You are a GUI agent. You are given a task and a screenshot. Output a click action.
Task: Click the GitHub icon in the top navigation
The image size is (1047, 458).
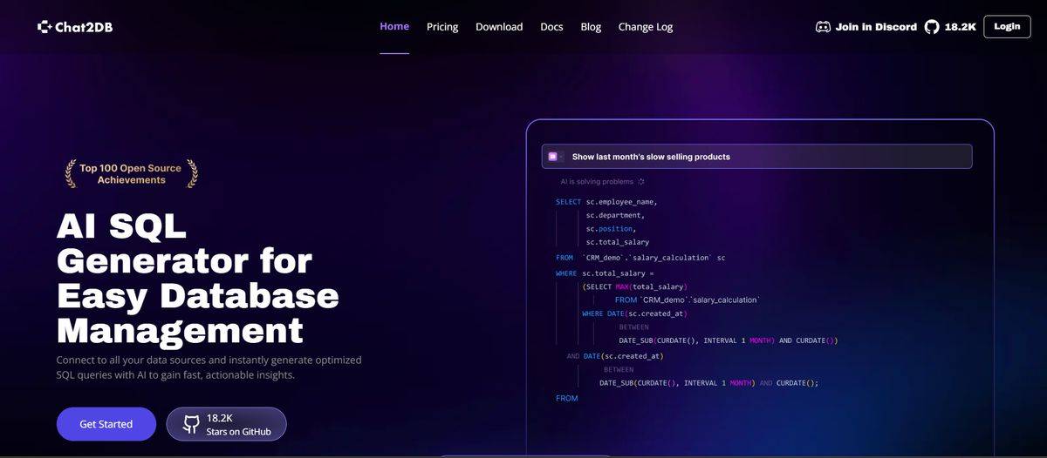pyautogui.click(x=932, y=27)
